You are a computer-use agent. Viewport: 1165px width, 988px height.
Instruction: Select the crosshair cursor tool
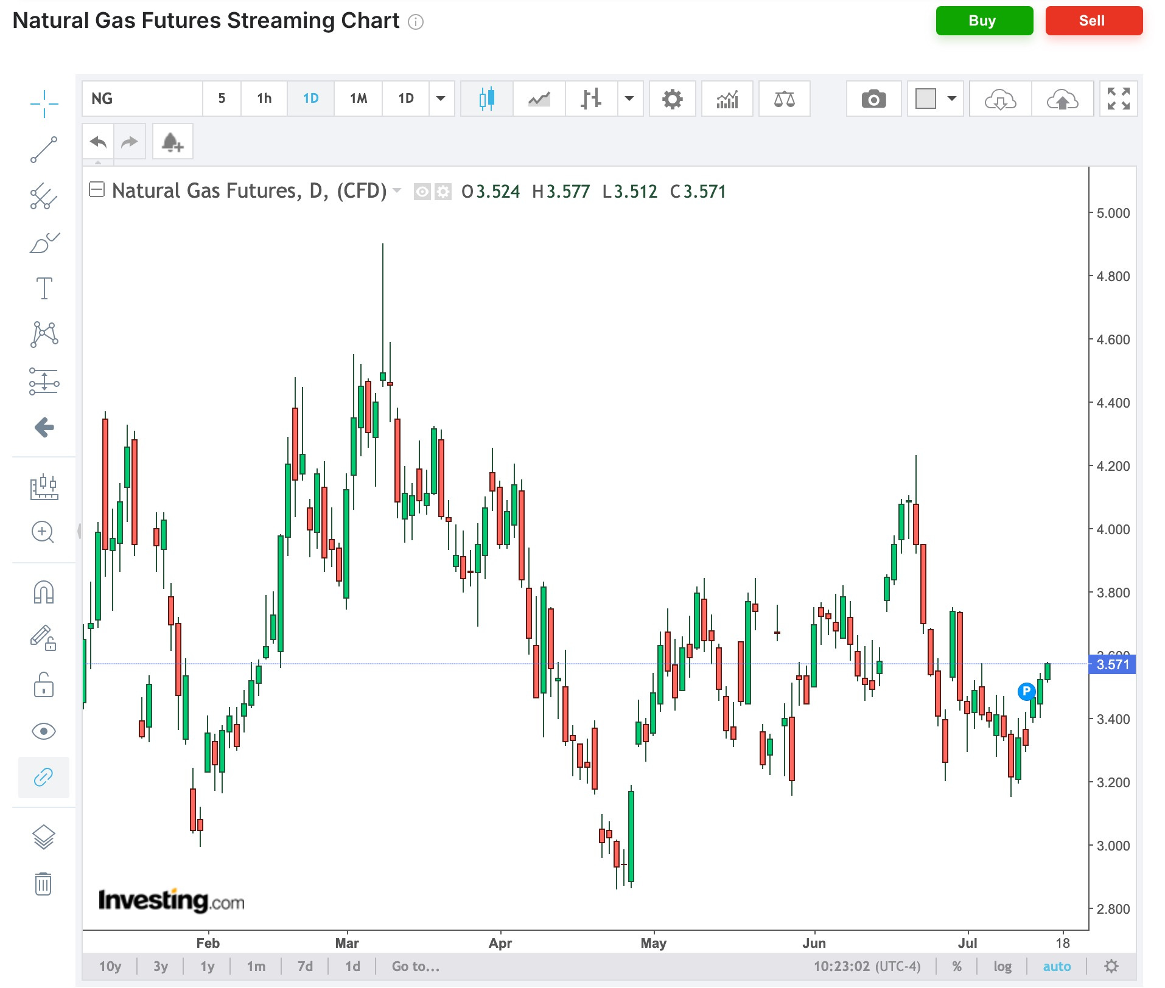point(44,103)
